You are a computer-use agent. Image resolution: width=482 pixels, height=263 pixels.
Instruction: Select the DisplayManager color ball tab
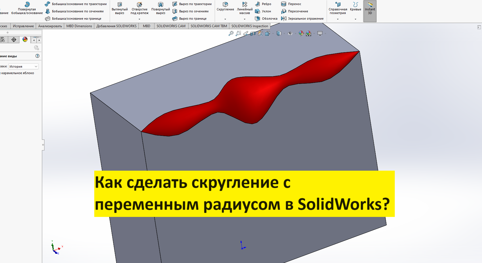(25, 40)
